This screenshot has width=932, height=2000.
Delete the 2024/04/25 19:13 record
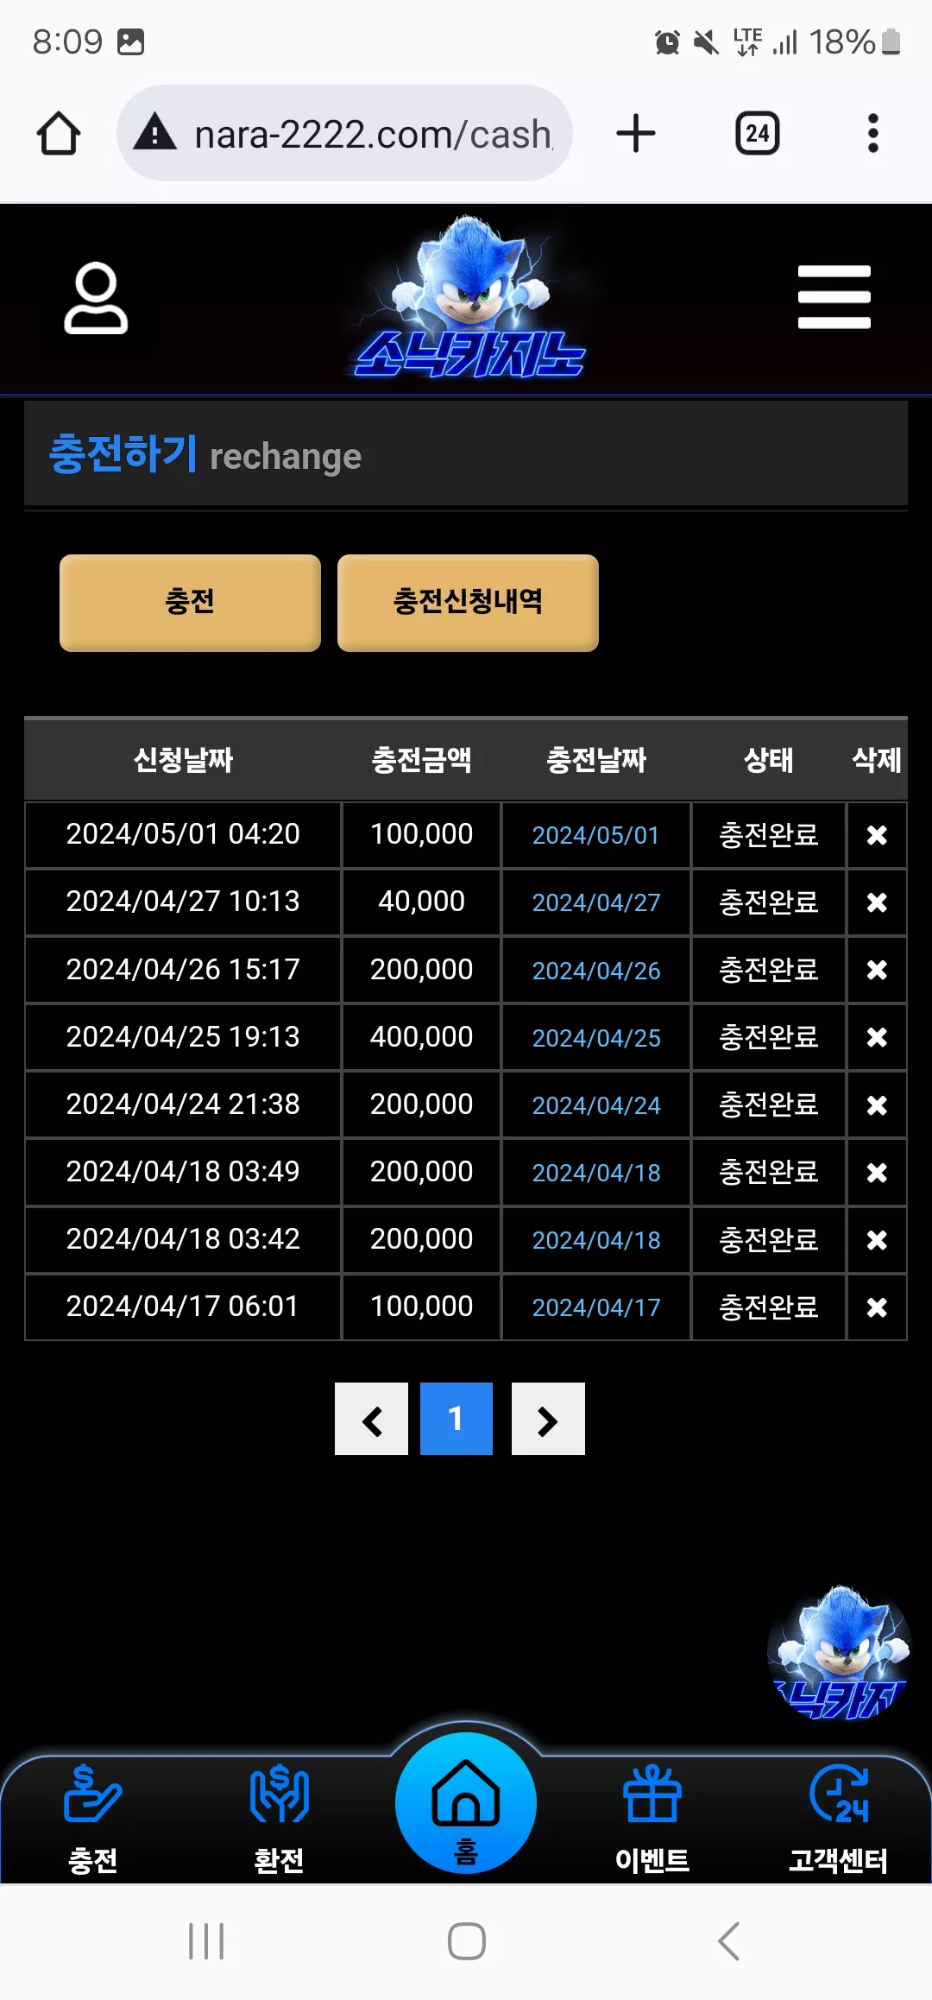(877, 1037)
